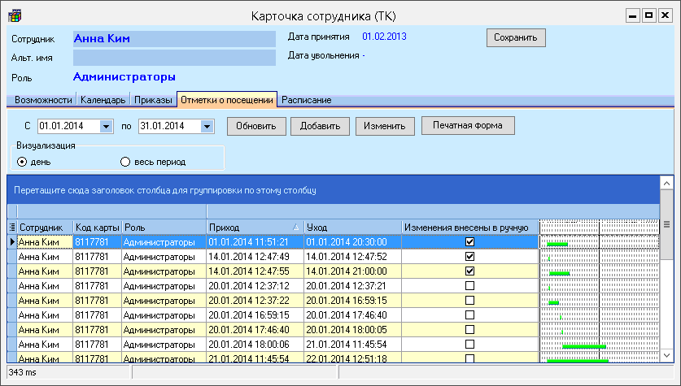Open the grid column chooser icon
Screen dimensions: 681x386
click(12, 227)
